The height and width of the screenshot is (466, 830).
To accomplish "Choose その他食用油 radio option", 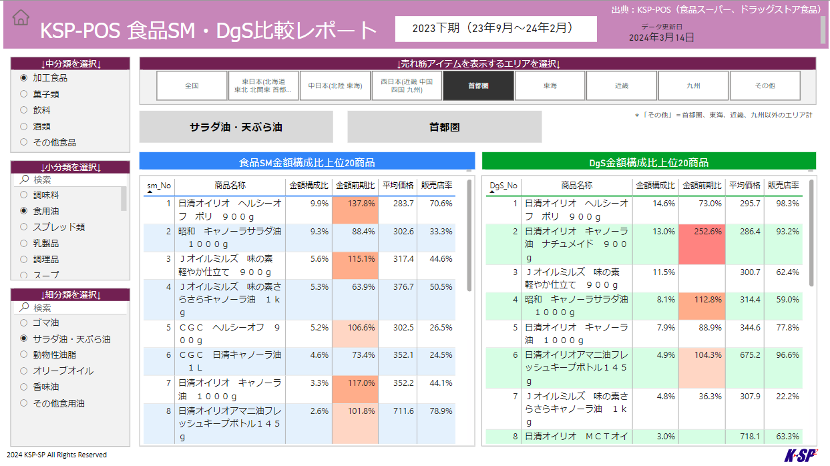I will [24, 403].
